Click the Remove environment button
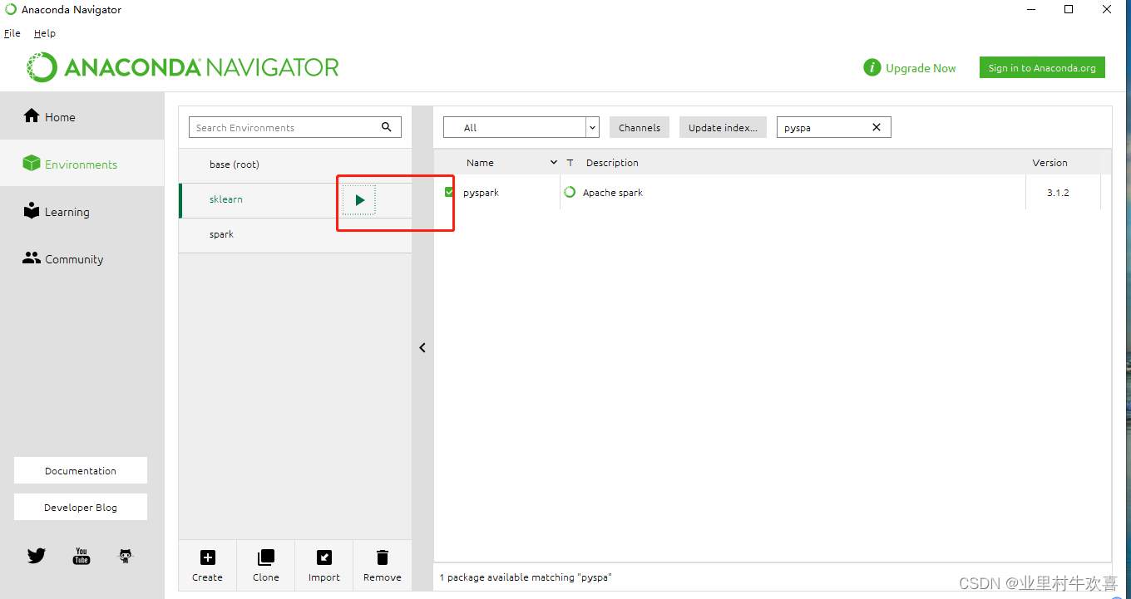The height and width of the screenshot is (599, 1131). coord(383,566)
